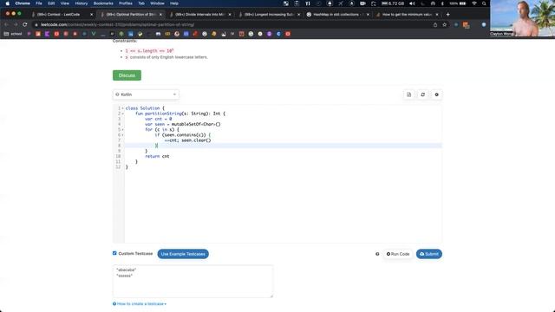Submit the solution
555x312 pixels.
429,254
